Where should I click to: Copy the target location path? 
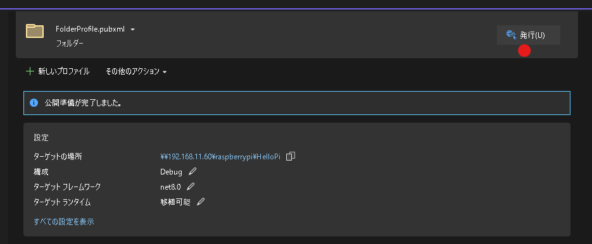(x=291, y=157)
